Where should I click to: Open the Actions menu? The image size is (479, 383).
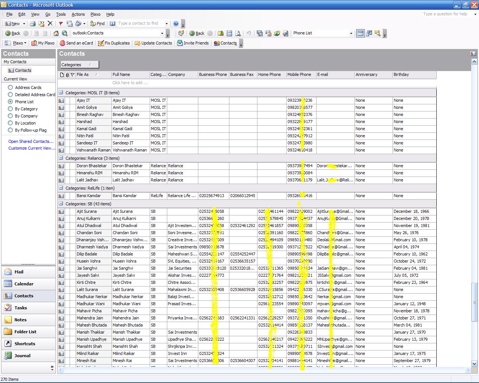point(78,14)
